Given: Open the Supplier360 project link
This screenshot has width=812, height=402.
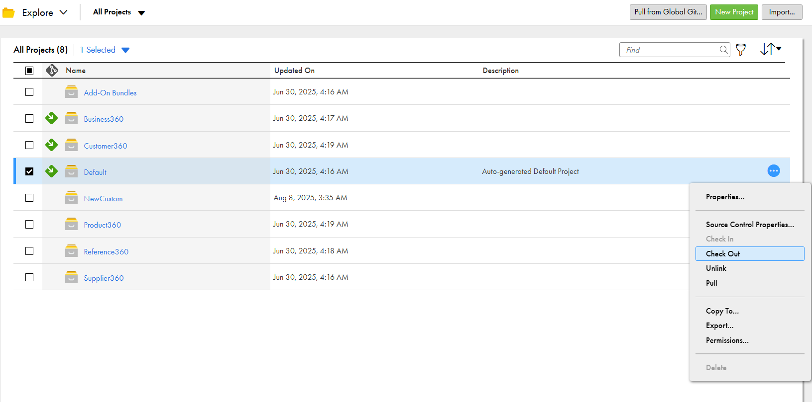Looking at the screenshot, I should 104,278.
